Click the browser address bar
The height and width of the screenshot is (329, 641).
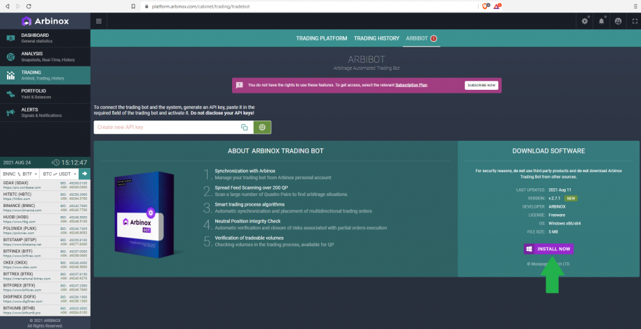click(311, 6)
